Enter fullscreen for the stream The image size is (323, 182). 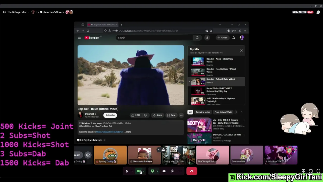tap(318, 171)
